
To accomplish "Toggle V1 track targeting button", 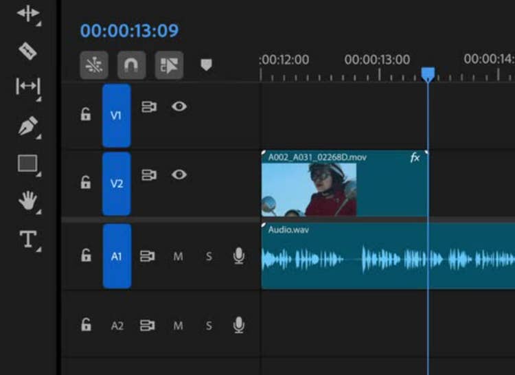I will click(117, 115).
